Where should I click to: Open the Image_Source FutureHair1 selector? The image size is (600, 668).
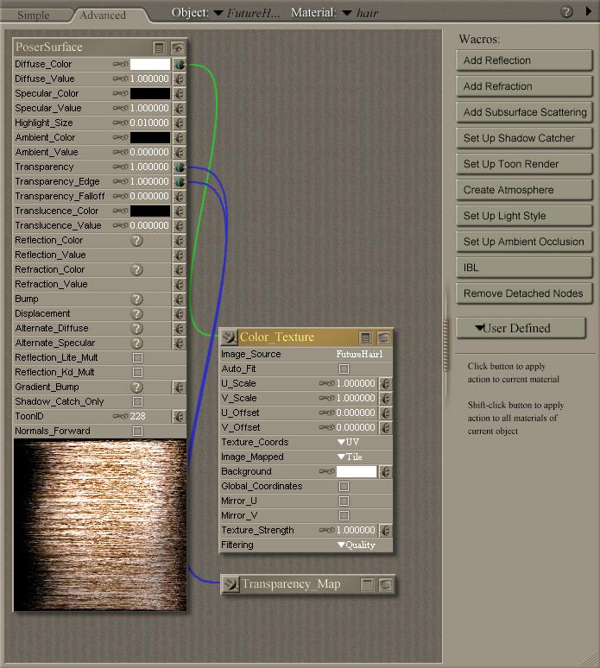(x=359, y=355)
